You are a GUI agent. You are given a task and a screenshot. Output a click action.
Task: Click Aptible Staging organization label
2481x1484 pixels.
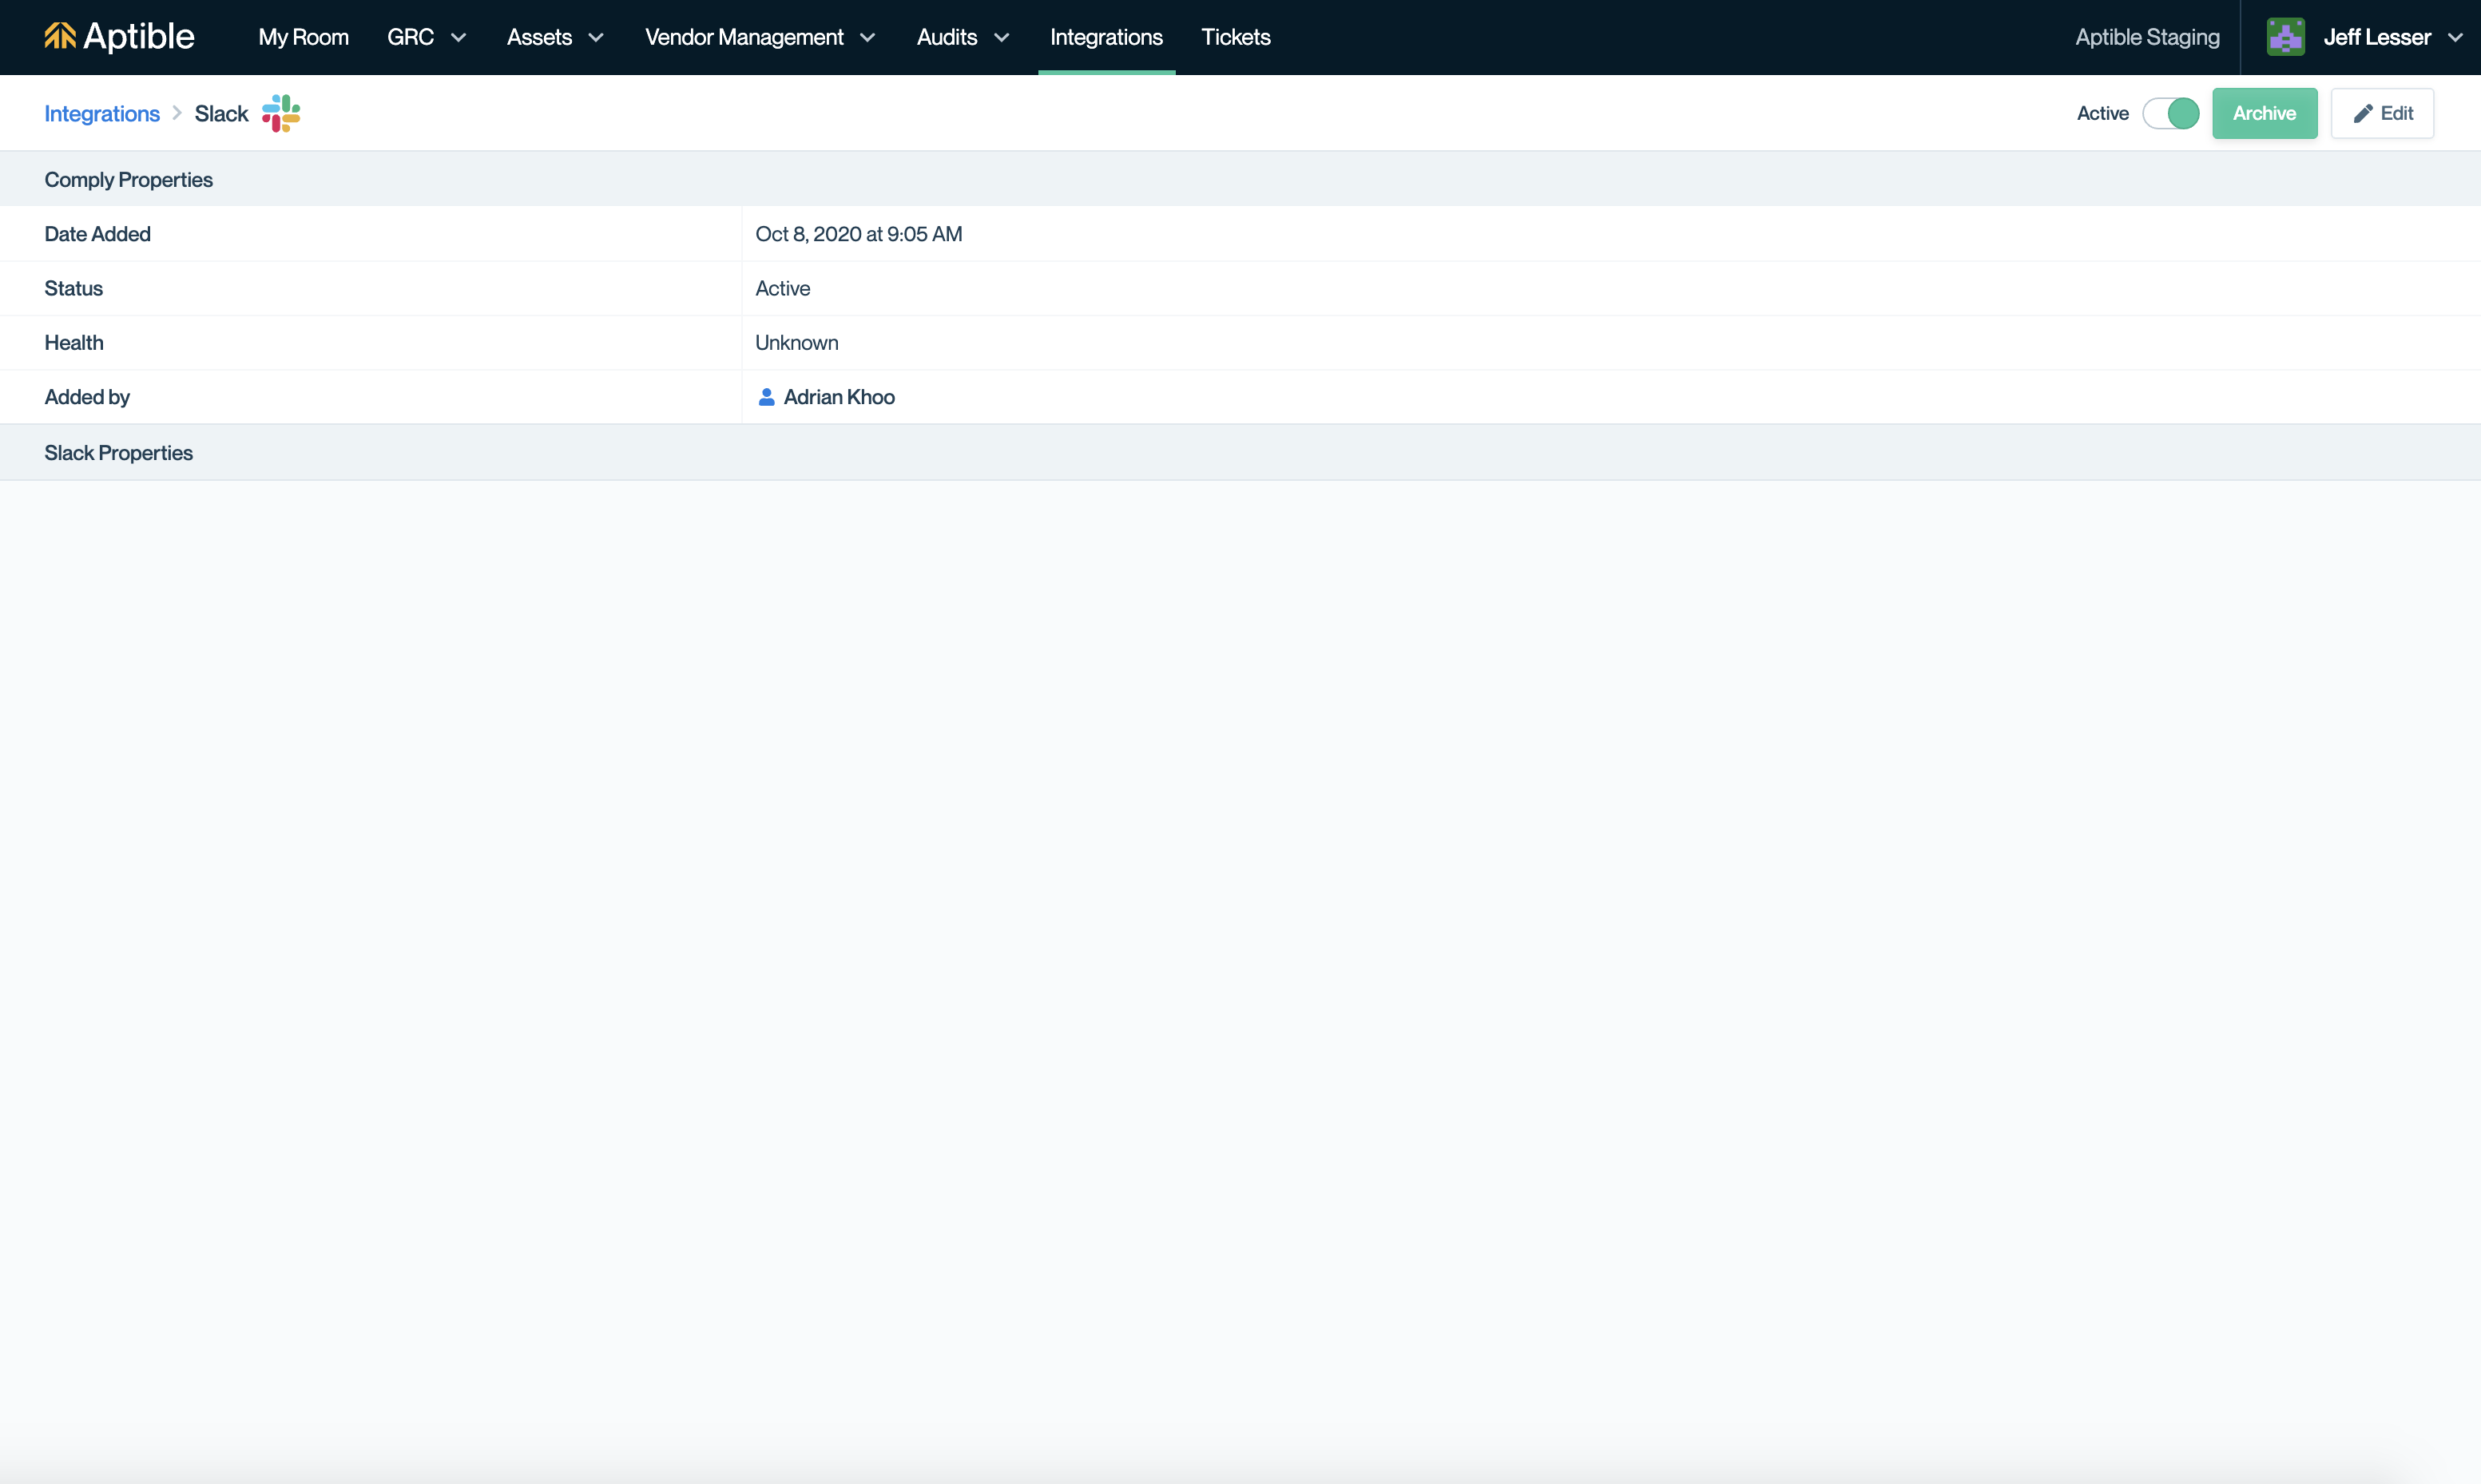click(2147, 37)
